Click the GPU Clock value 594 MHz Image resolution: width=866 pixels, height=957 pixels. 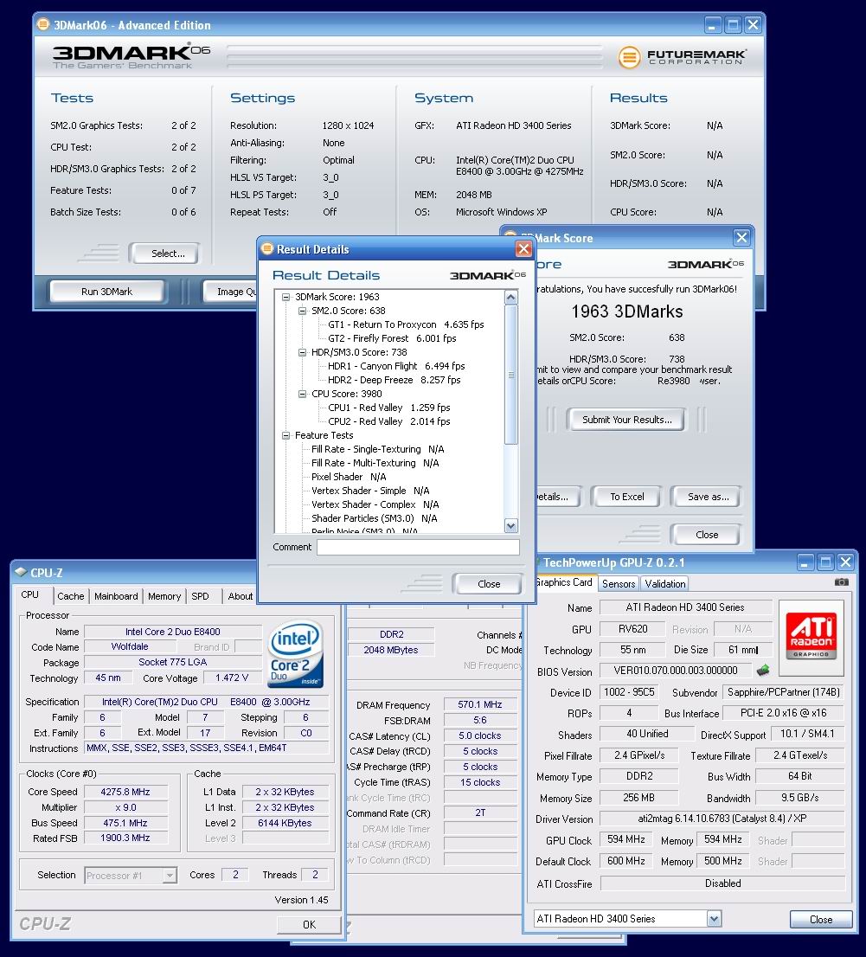626,840
